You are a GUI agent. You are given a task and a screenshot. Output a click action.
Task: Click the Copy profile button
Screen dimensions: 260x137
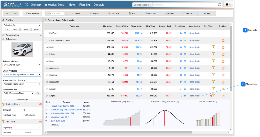[15, 29]
